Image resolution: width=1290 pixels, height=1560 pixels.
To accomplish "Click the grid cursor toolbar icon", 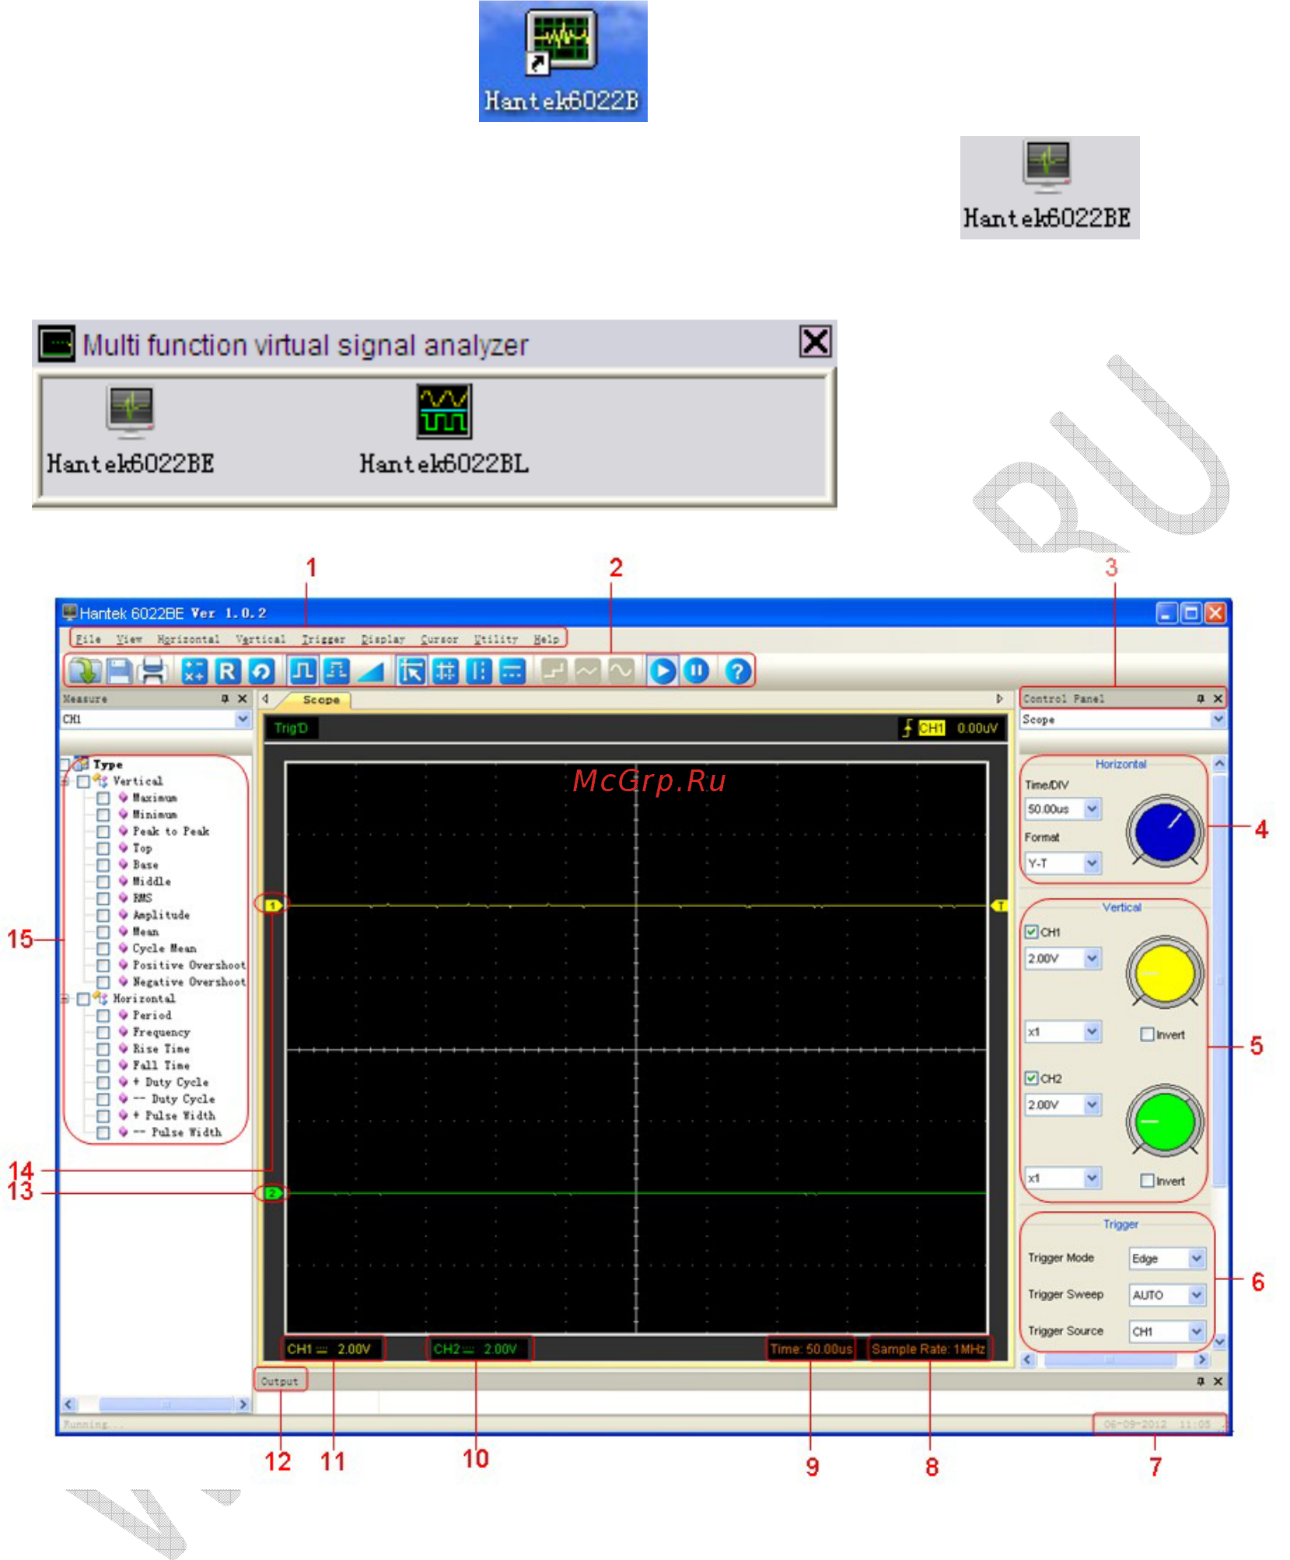I will [x=446, y=672].
